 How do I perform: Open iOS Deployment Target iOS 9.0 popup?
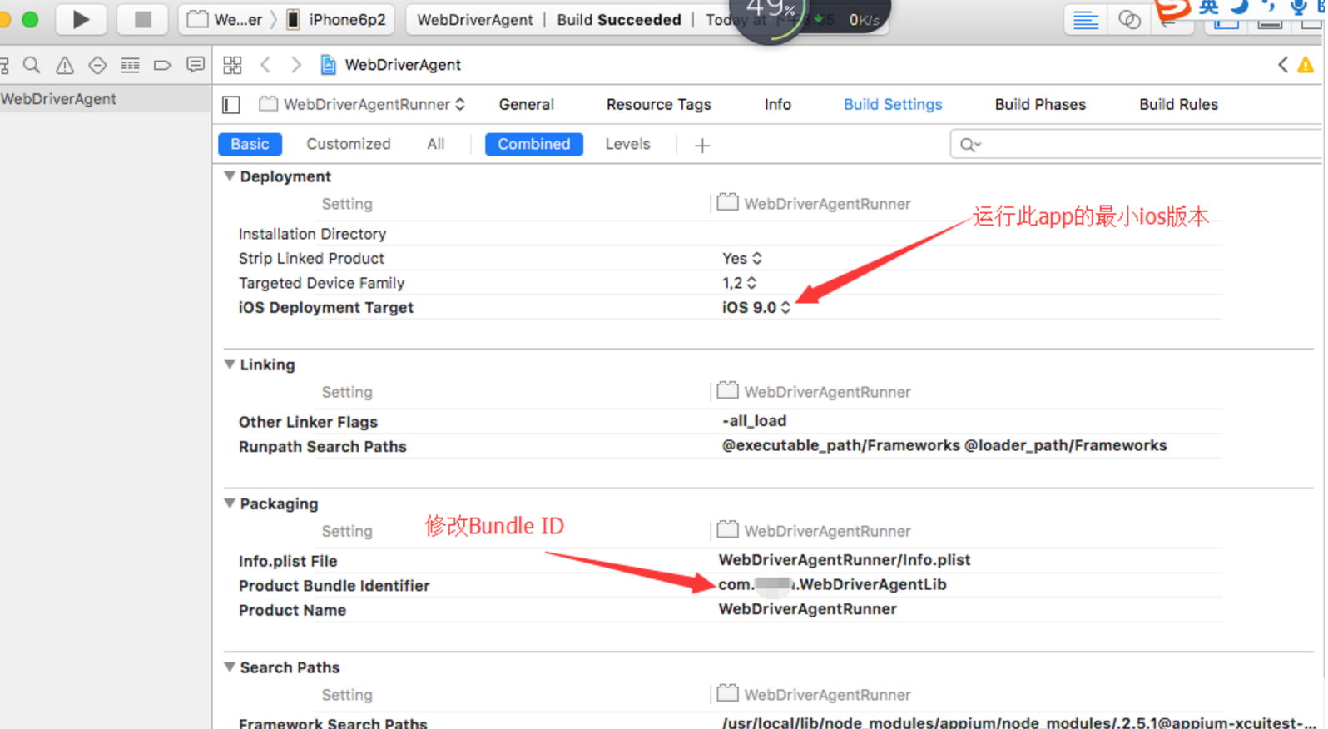point(756,308)
